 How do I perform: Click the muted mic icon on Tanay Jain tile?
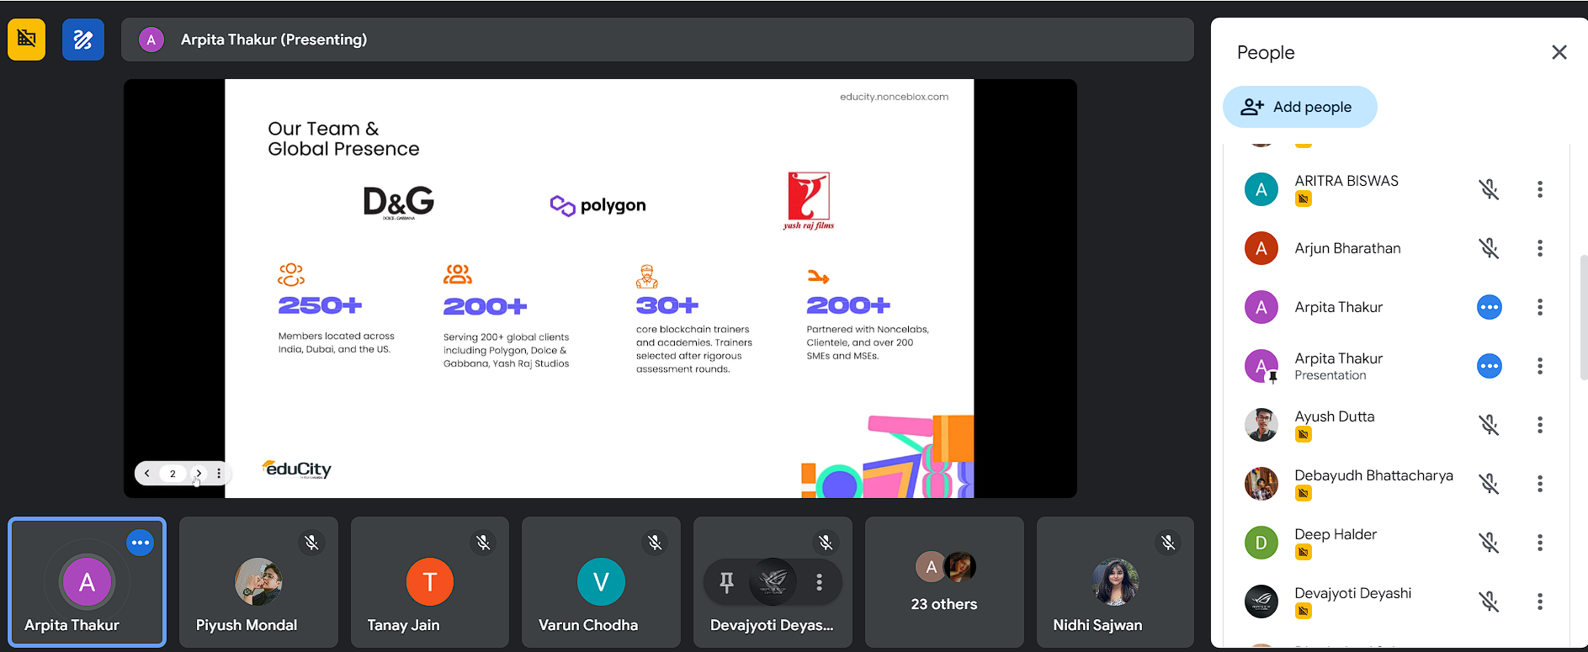[x=483, y=543]
